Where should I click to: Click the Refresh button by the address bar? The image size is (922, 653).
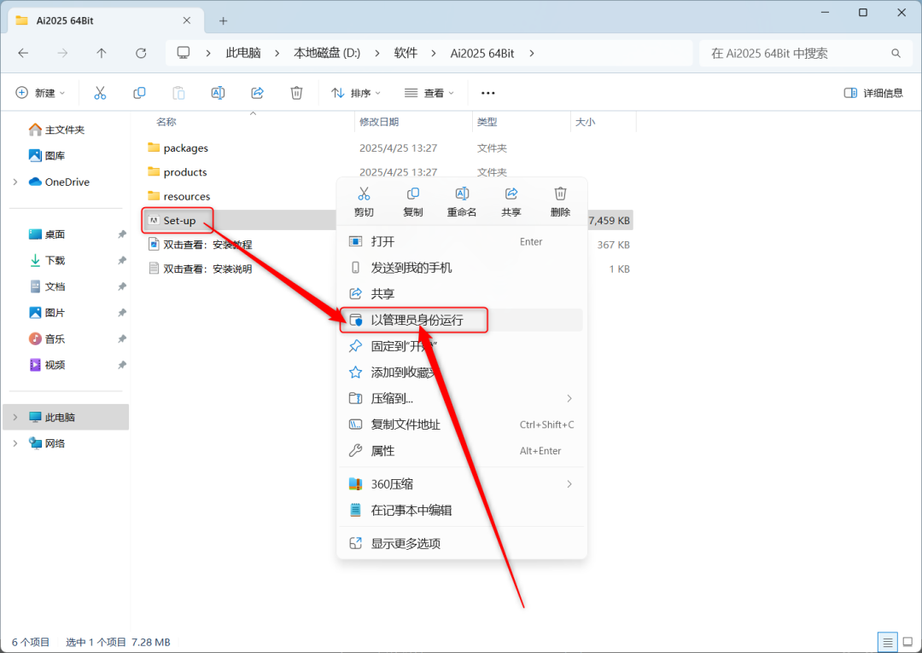(141, 54)
